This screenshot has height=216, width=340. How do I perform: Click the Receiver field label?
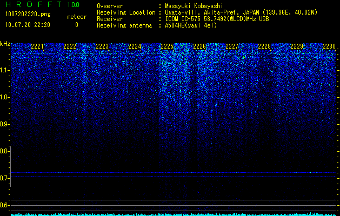click(x=110, y=19)
